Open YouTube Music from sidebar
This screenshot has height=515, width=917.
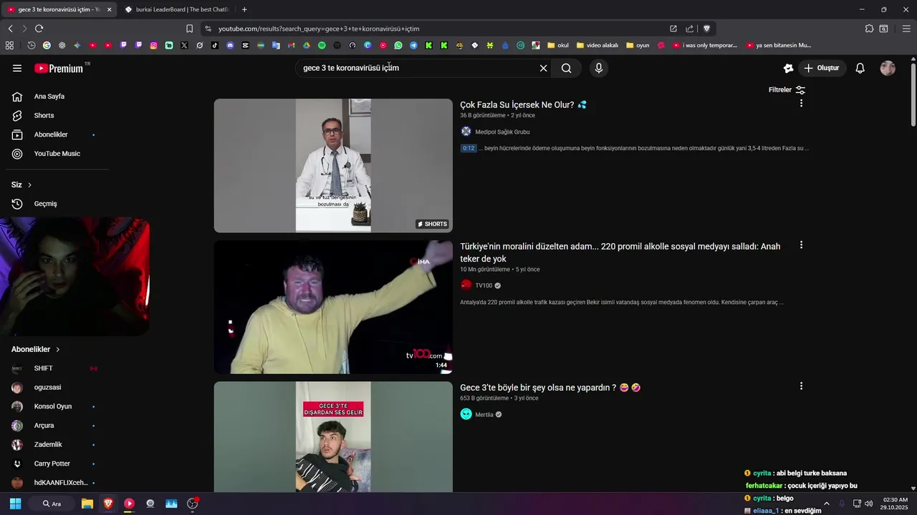57,154
